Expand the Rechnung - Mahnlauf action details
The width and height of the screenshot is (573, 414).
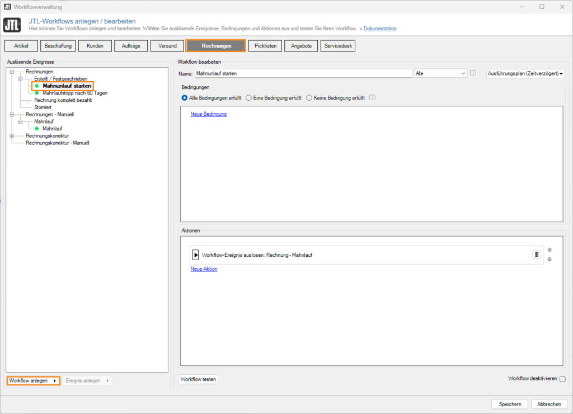[195, 254]
